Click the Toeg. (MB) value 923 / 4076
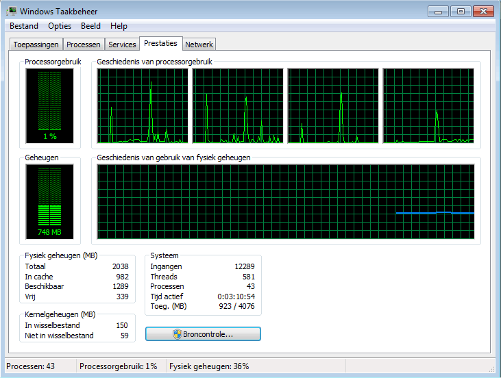 236,306
